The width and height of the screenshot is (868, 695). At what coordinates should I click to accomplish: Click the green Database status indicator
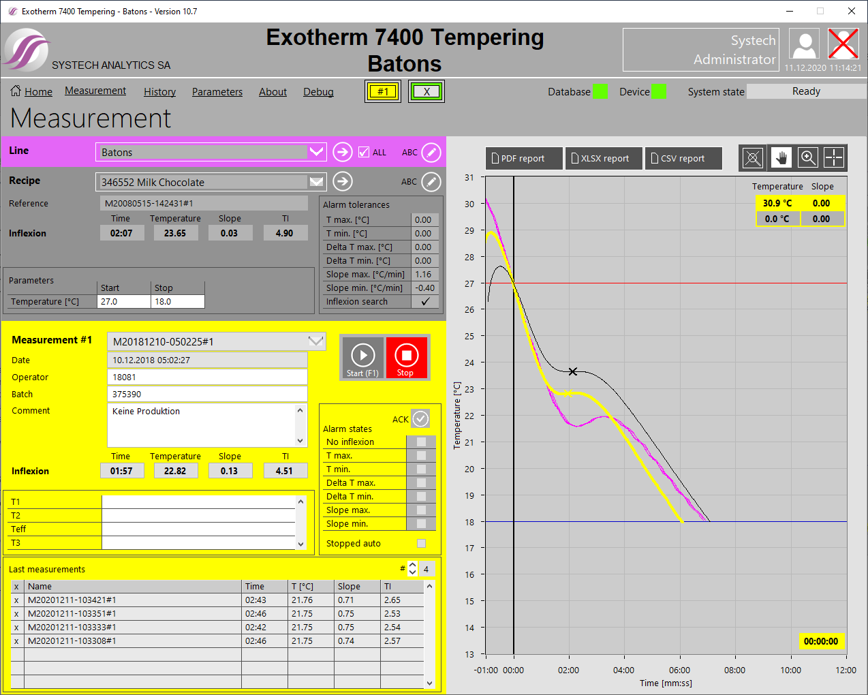click(x=600, y=91)
